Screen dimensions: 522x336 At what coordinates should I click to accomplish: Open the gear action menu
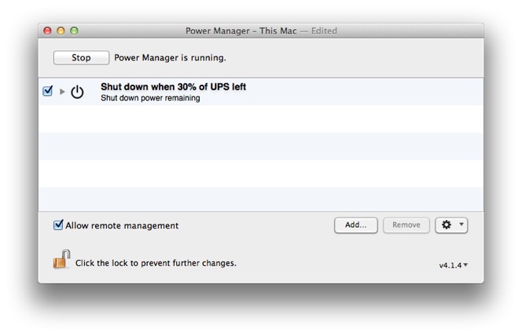pos(451,225)
